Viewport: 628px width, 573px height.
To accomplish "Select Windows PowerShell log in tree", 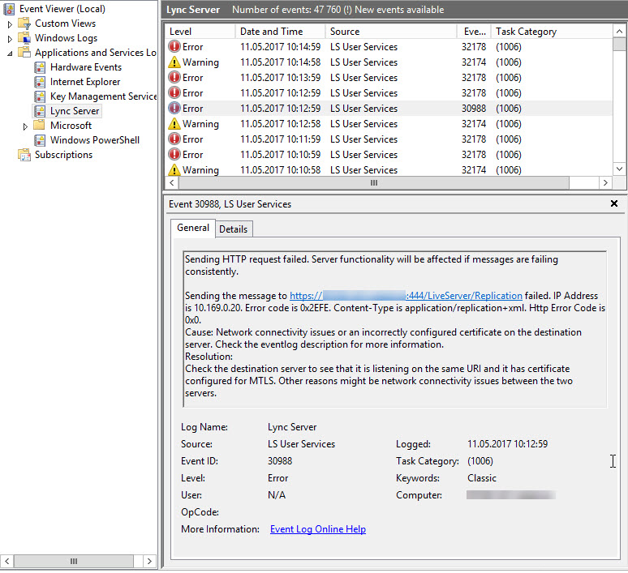I will 95,140.
